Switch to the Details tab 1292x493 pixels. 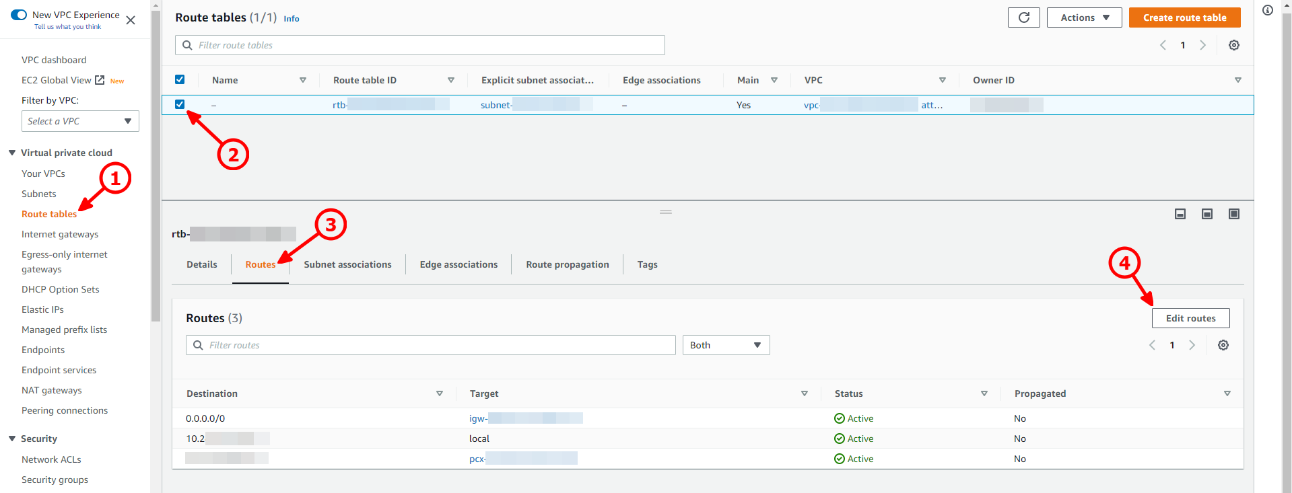(x=202, y=264)
